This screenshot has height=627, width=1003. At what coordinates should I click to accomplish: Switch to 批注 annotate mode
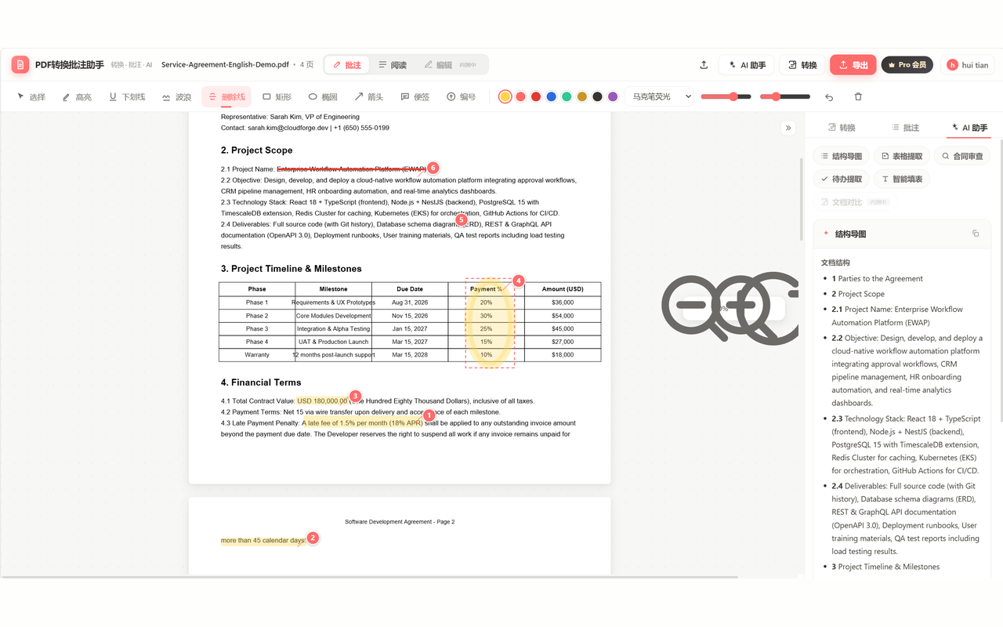click(347, 65)
